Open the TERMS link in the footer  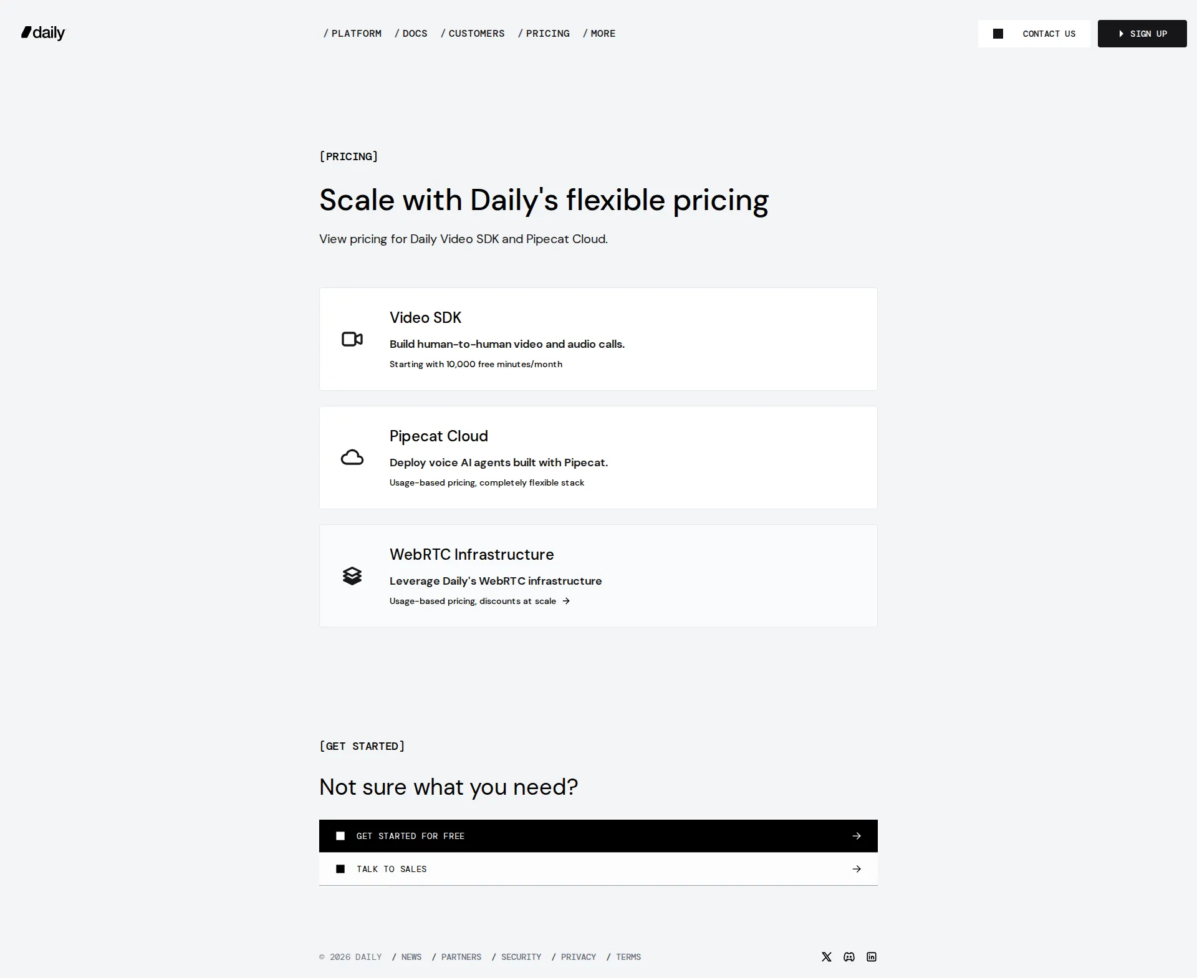click(628, 957)
